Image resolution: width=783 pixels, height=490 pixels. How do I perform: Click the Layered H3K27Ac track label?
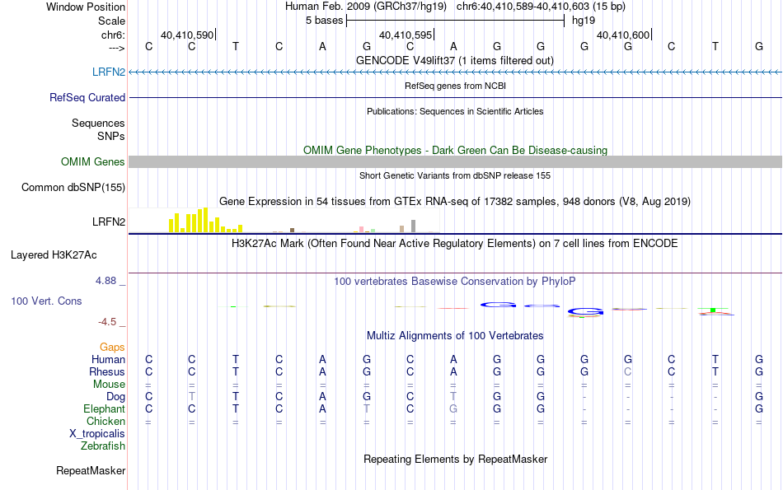pyautogui.click(x=54, y=255)
